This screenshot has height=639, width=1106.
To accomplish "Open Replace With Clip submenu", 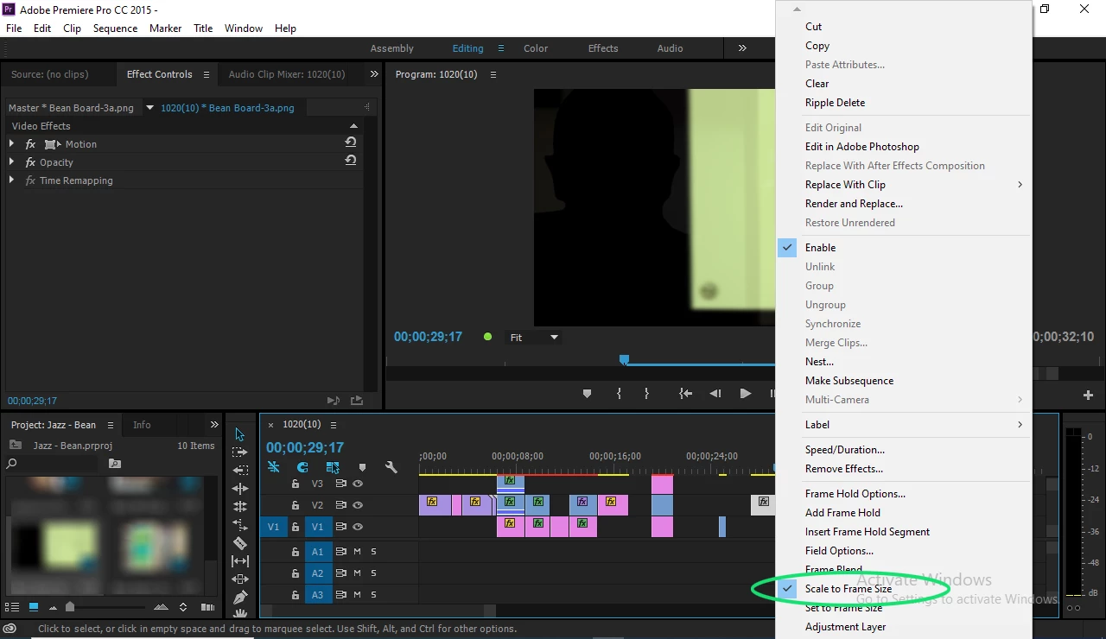I will coord(904,185).
